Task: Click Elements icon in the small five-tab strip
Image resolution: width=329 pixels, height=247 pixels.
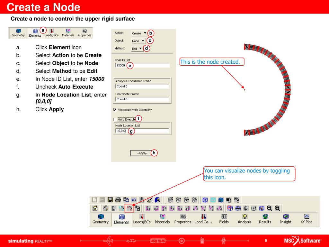Action: click(35, 33)
